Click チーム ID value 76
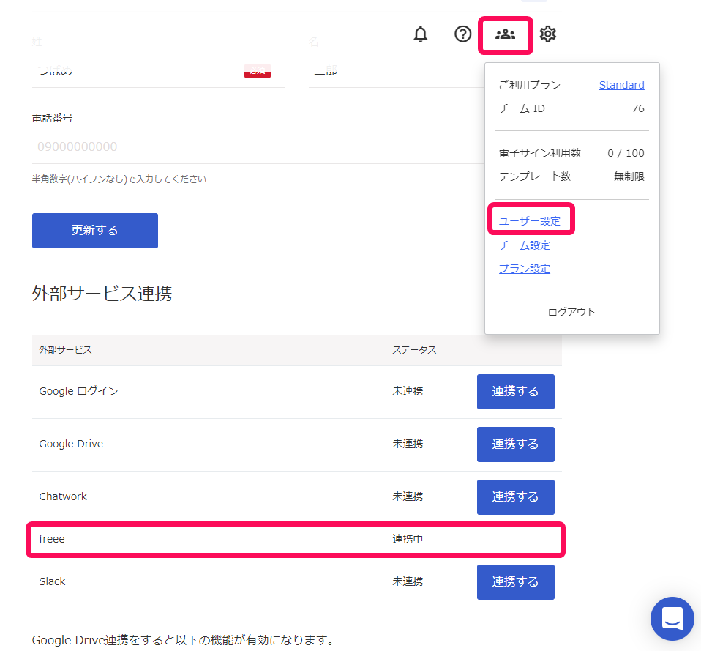Screen dimensions: 701x651 pos(638,108)
